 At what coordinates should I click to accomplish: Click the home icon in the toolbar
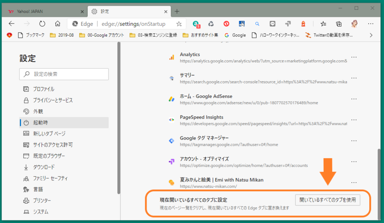[x=58, y=24]
